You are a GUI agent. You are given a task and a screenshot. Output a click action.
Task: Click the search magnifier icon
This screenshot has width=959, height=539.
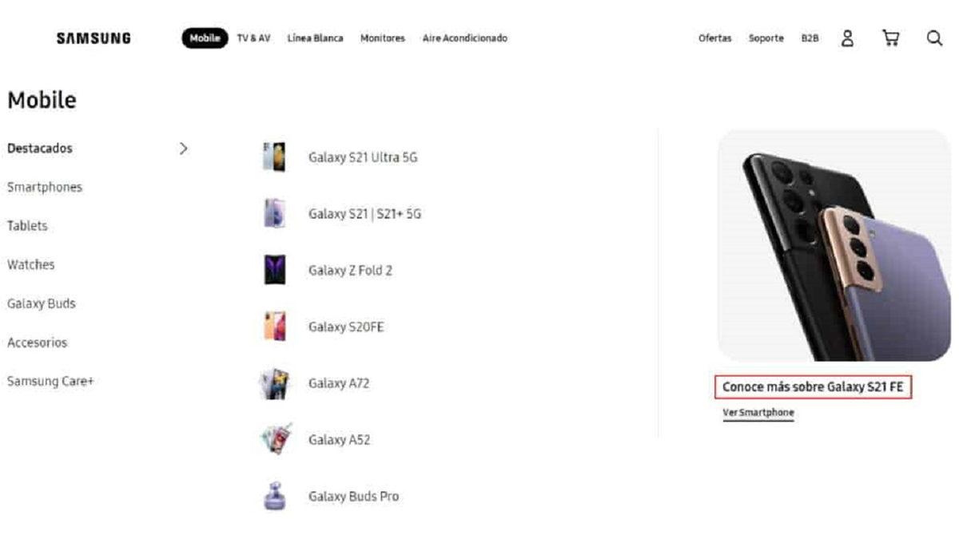[x=933, y=38]
